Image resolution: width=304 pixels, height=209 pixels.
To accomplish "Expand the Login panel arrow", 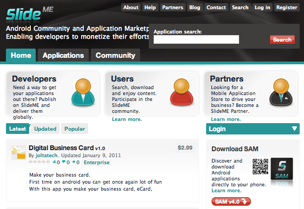I will point(294,129).
